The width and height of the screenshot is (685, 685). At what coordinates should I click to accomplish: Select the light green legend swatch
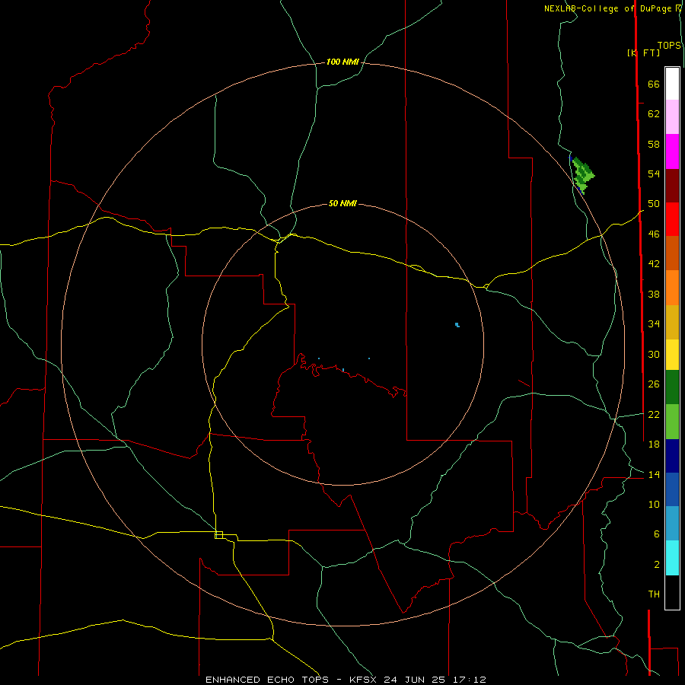point(672,421)
